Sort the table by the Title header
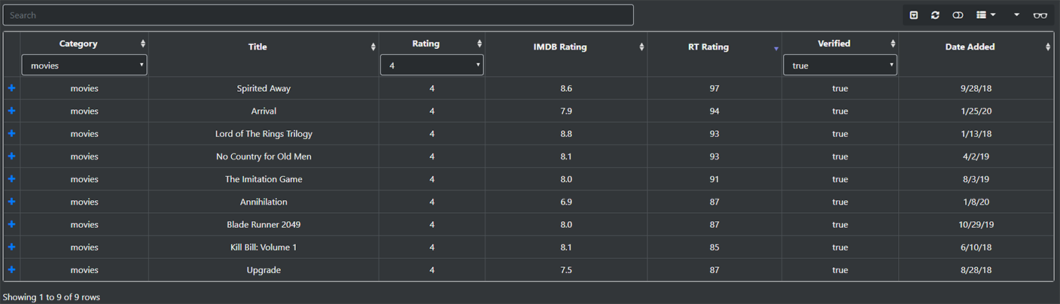 [263, 47]
